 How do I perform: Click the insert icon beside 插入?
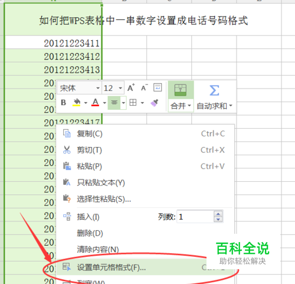point(67,216)
